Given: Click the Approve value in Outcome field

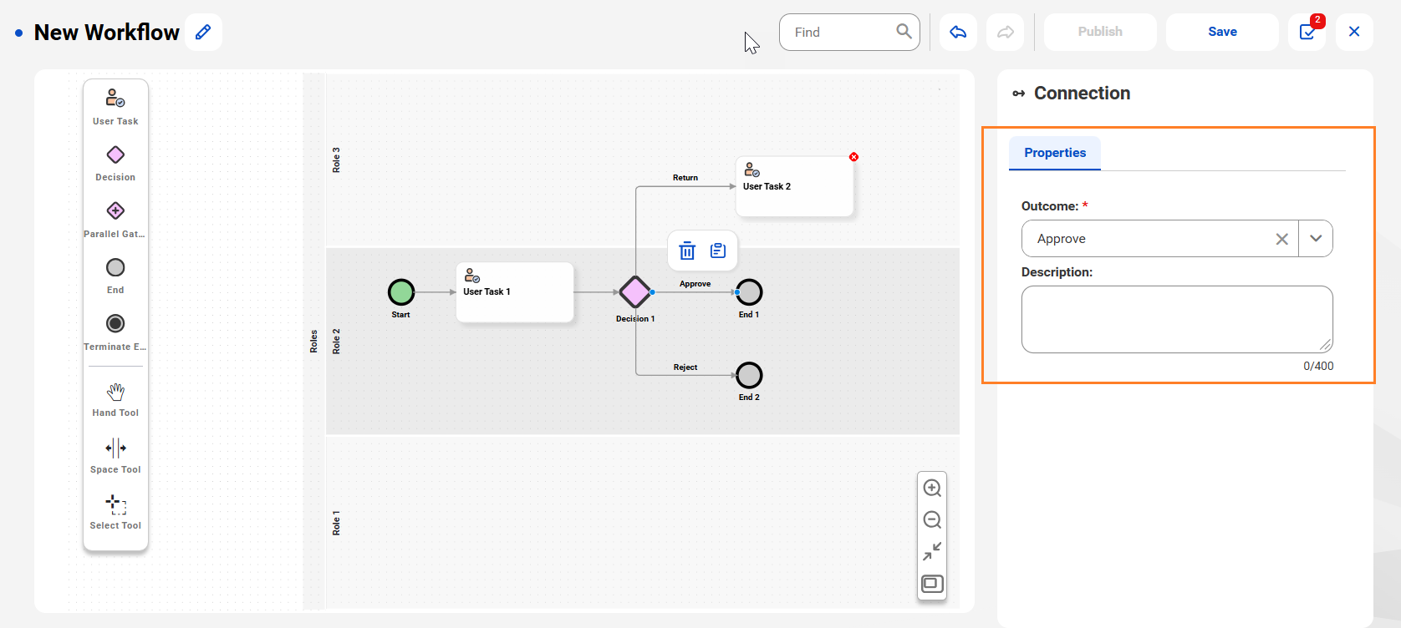Looking at the screenshot, I should tap(1062, 239).
